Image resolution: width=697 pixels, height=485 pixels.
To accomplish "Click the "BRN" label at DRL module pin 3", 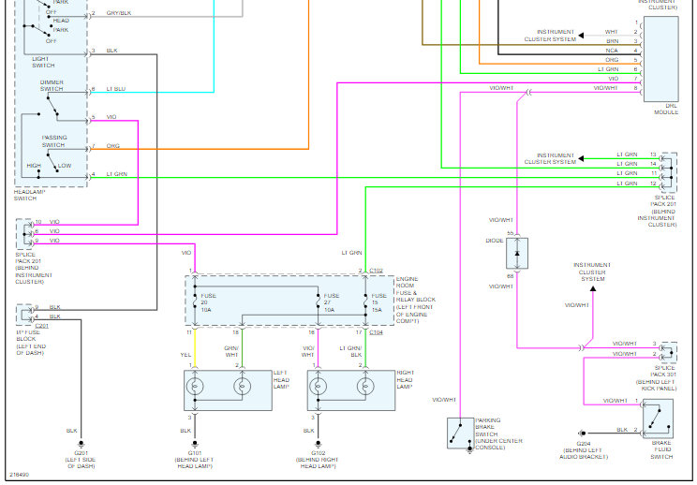I will tap(612, 41).
